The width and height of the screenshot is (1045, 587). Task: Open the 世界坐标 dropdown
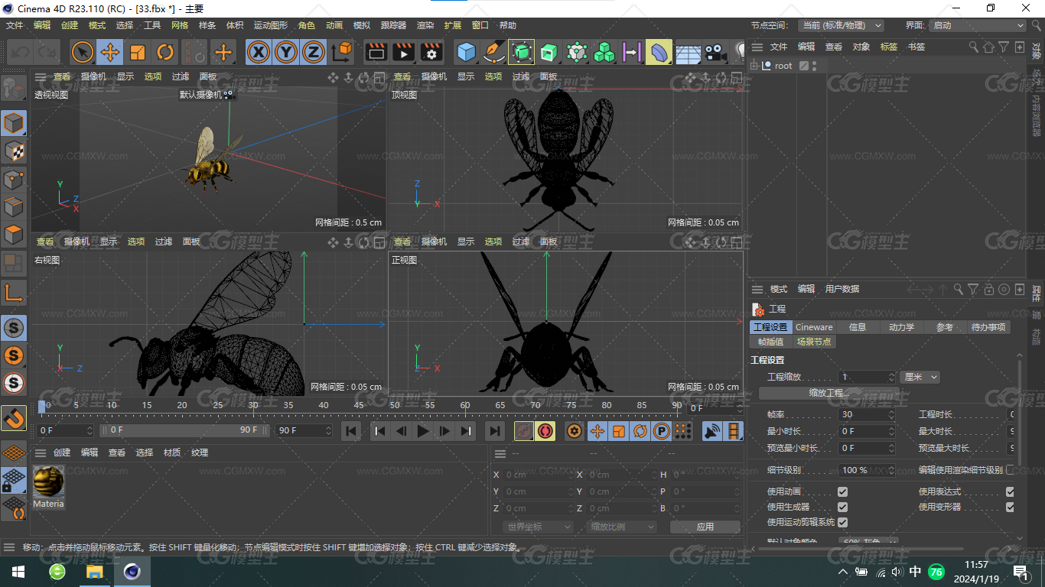pos(539,527)
